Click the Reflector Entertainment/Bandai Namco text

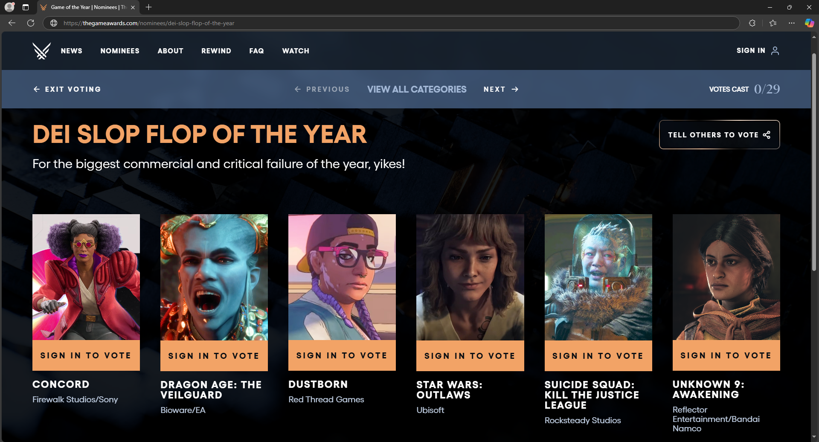click(716, 419)
